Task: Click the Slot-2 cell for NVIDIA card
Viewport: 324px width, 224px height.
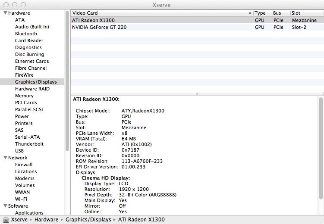Action: pos(299,27)
